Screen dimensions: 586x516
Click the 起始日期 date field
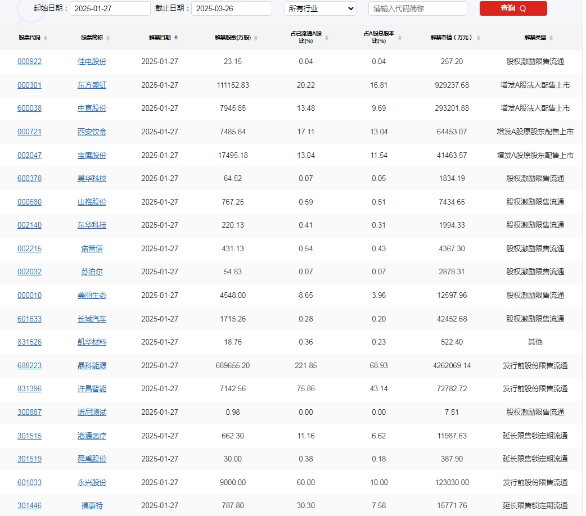point(110,8)
